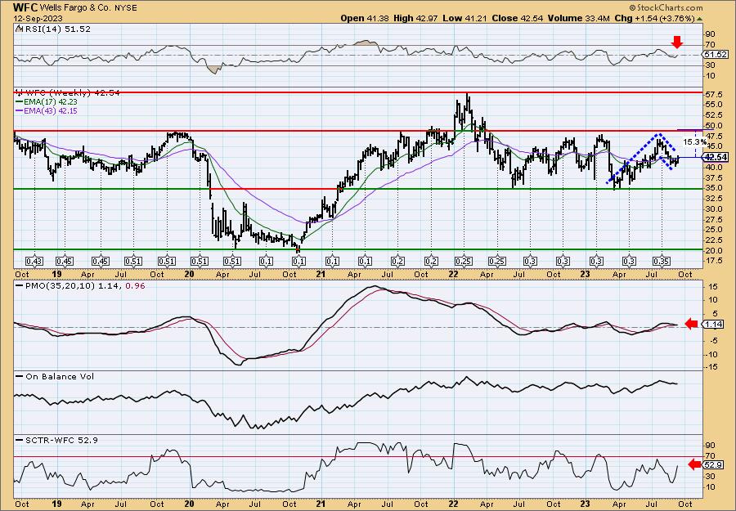Click the green up-triangle beside the change percent

tap(699, 19)
